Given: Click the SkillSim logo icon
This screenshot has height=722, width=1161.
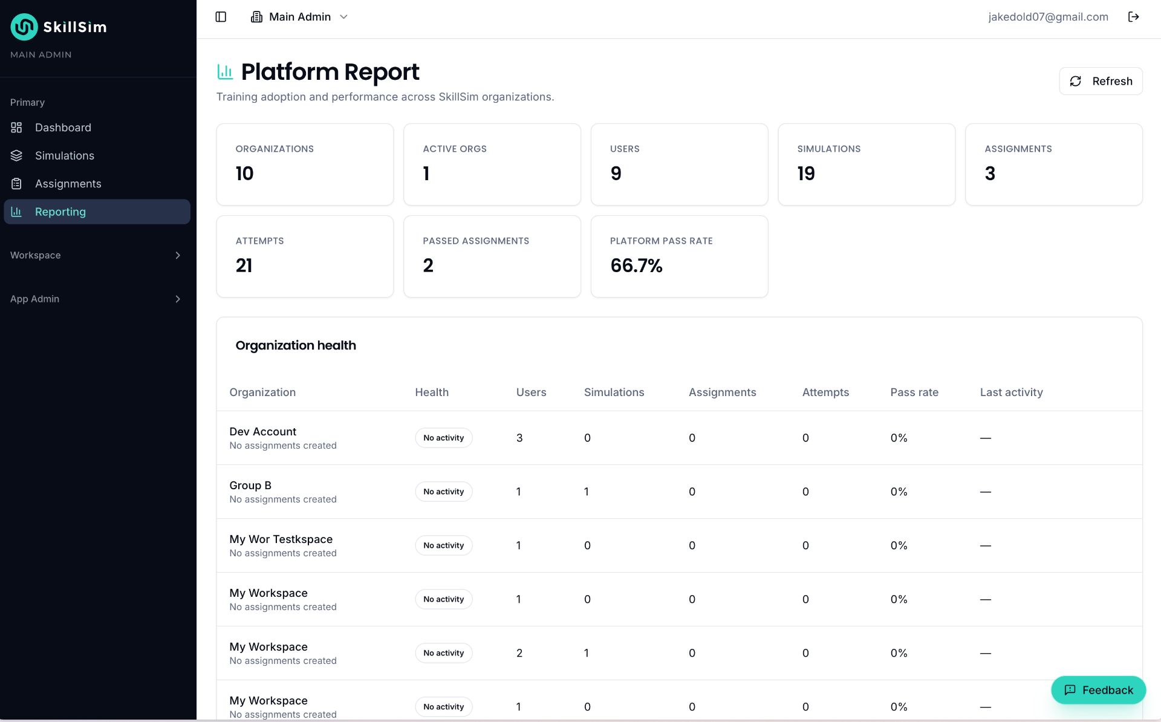Looking at the screenshot, I should pos(24,27).
